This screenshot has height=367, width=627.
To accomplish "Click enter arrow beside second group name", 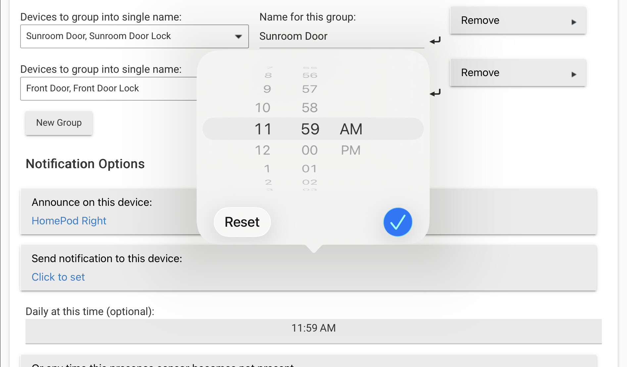I will 435,93.
